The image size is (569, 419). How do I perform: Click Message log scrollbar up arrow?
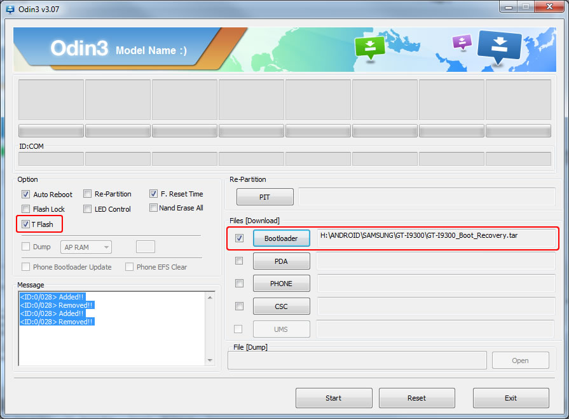[x=210, y=298]
